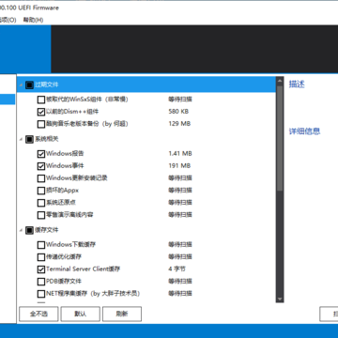Click 等待扫描 status in 被取代的WinSxS组件 row
The height and width of the screenshot is (338, 338).
[x=180, y=100]
